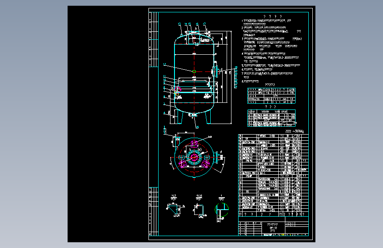Click the magenta lug at top of plan view
Screen dimensions: 383x248
coord(194,144)
